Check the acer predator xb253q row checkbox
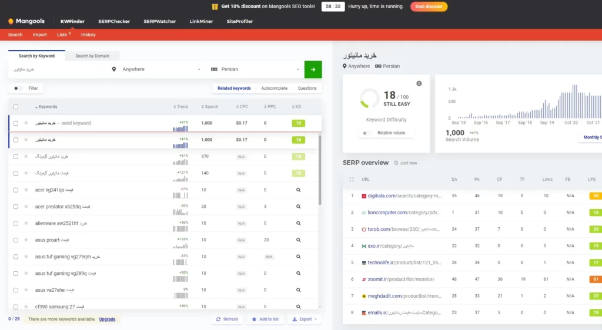The width and height of the screenshot is (602, 330). (16, 207)
